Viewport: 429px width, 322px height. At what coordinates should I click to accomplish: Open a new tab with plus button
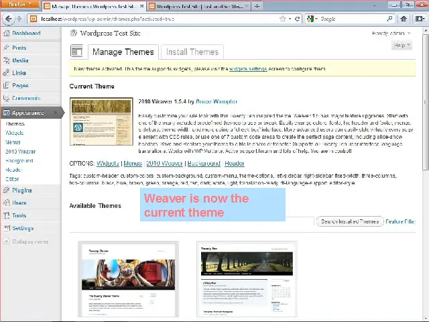[x=257, y=6]
